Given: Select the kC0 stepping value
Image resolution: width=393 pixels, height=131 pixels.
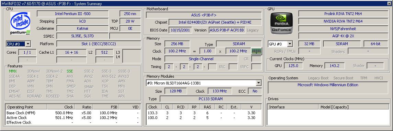Looking at the screenshot, I should point(82,21).
